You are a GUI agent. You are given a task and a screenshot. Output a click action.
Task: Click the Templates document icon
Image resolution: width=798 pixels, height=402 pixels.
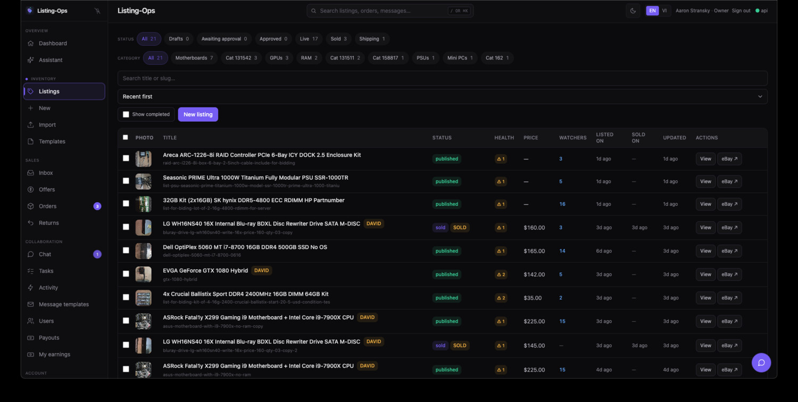[x=31, y=141]
